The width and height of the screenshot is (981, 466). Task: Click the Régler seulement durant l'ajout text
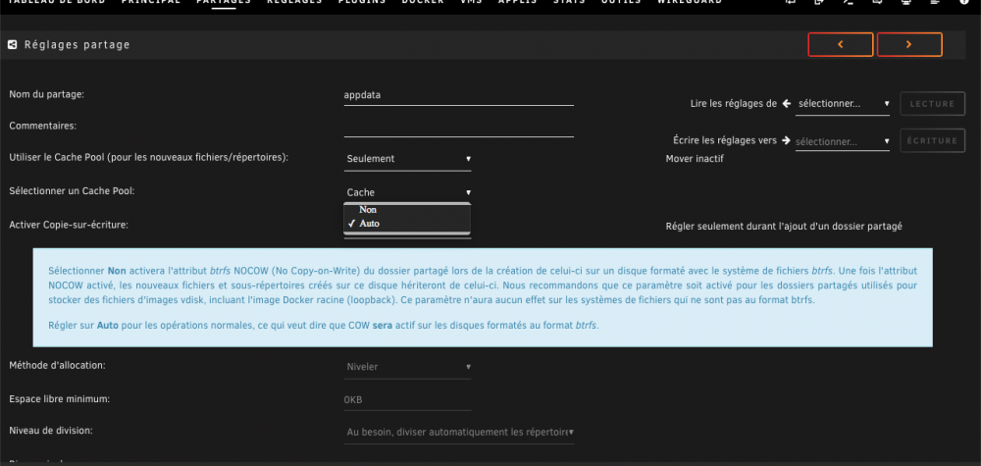(784, 227)
